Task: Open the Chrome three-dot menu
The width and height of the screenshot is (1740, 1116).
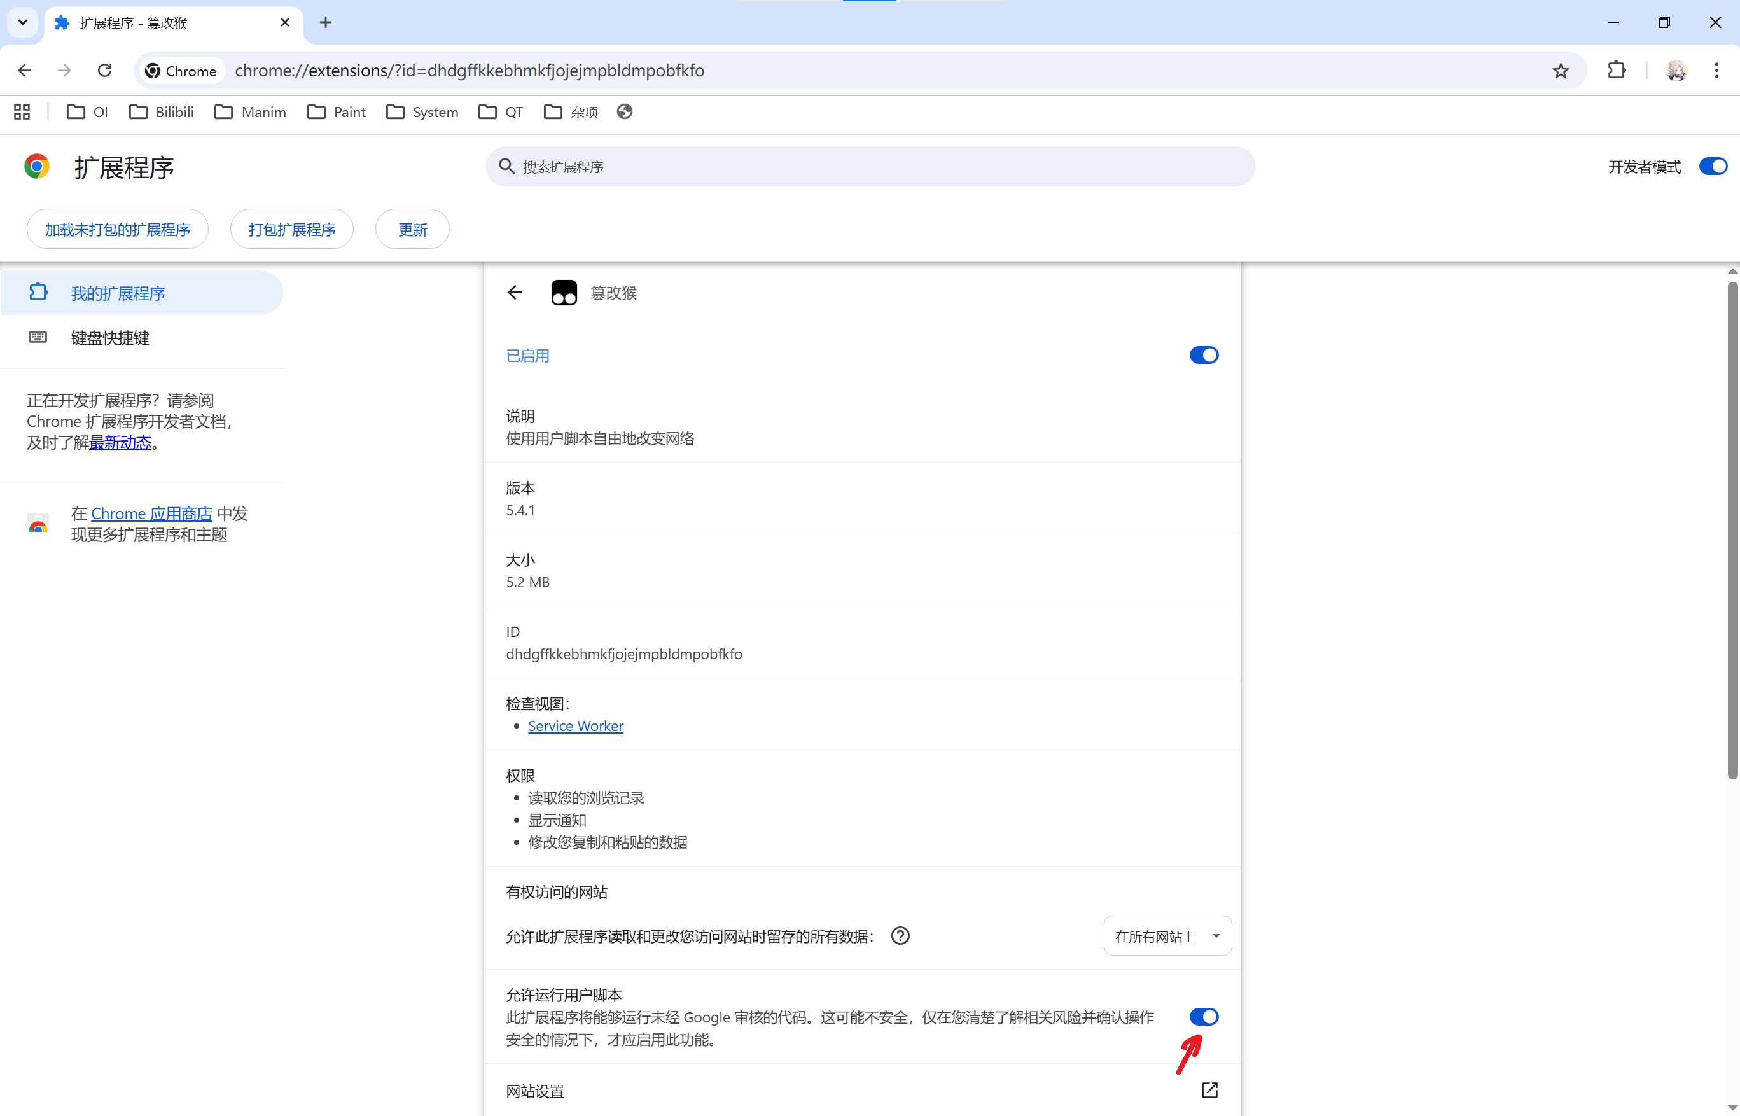Action: tap(1716, 70)
